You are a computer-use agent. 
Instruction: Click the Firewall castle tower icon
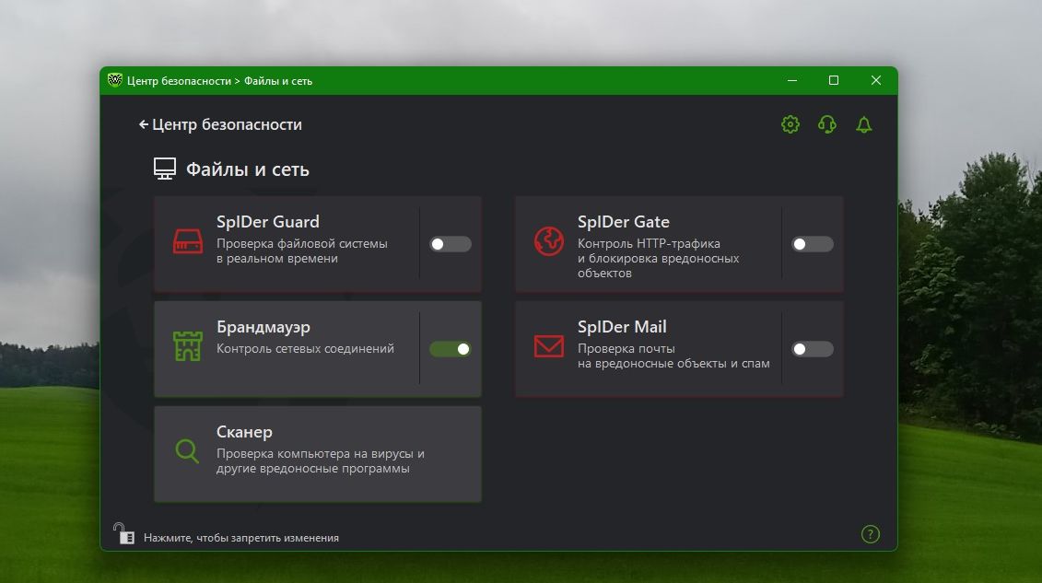(x=188, y=346)
